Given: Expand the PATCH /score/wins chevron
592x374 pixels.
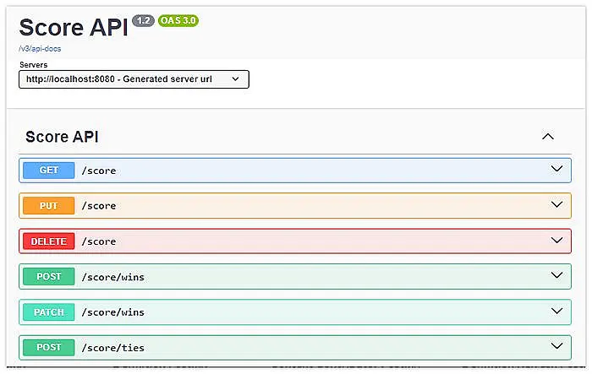Looking at the screenshot, I should [x=556, y=311].
